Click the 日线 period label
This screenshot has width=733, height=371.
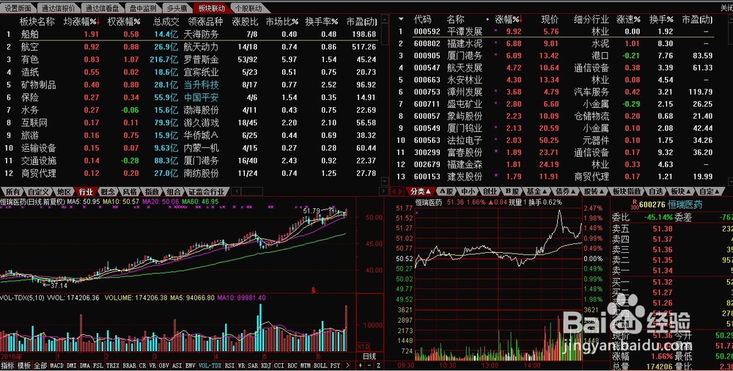pyautogui.click(x=369, y=356)
